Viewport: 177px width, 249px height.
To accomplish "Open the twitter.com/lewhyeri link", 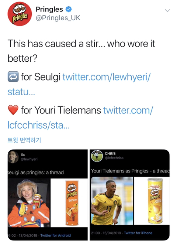I will coord(79,84).
